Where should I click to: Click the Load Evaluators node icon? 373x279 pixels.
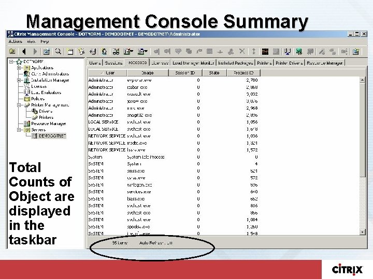click(27, 92)
